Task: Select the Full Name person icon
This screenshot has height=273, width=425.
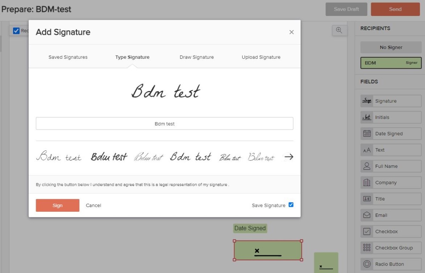Action: click(x=367, y=166)
